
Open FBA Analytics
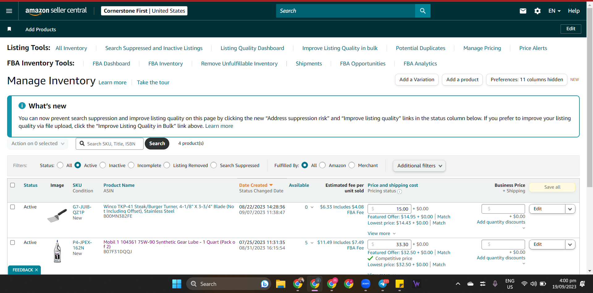[x=420, y=64]
